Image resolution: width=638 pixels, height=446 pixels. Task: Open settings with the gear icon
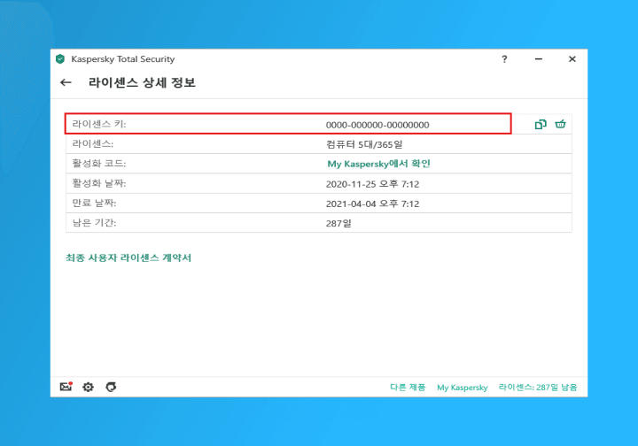(x=88, y=387)
